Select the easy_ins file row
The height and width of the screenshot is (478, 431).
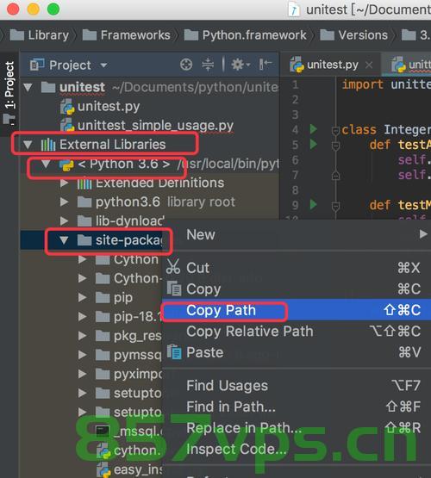pyautogui.click(x=91, y=469)
